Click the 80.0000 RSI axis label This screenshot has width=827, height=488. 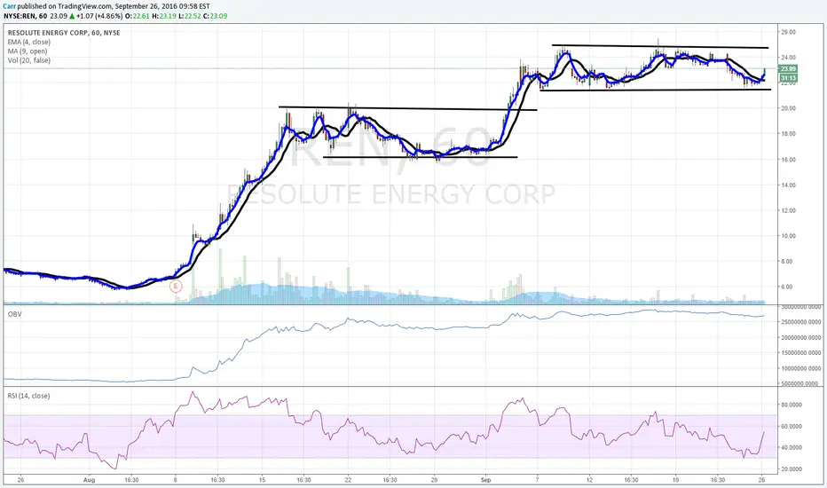pos(792,405)
